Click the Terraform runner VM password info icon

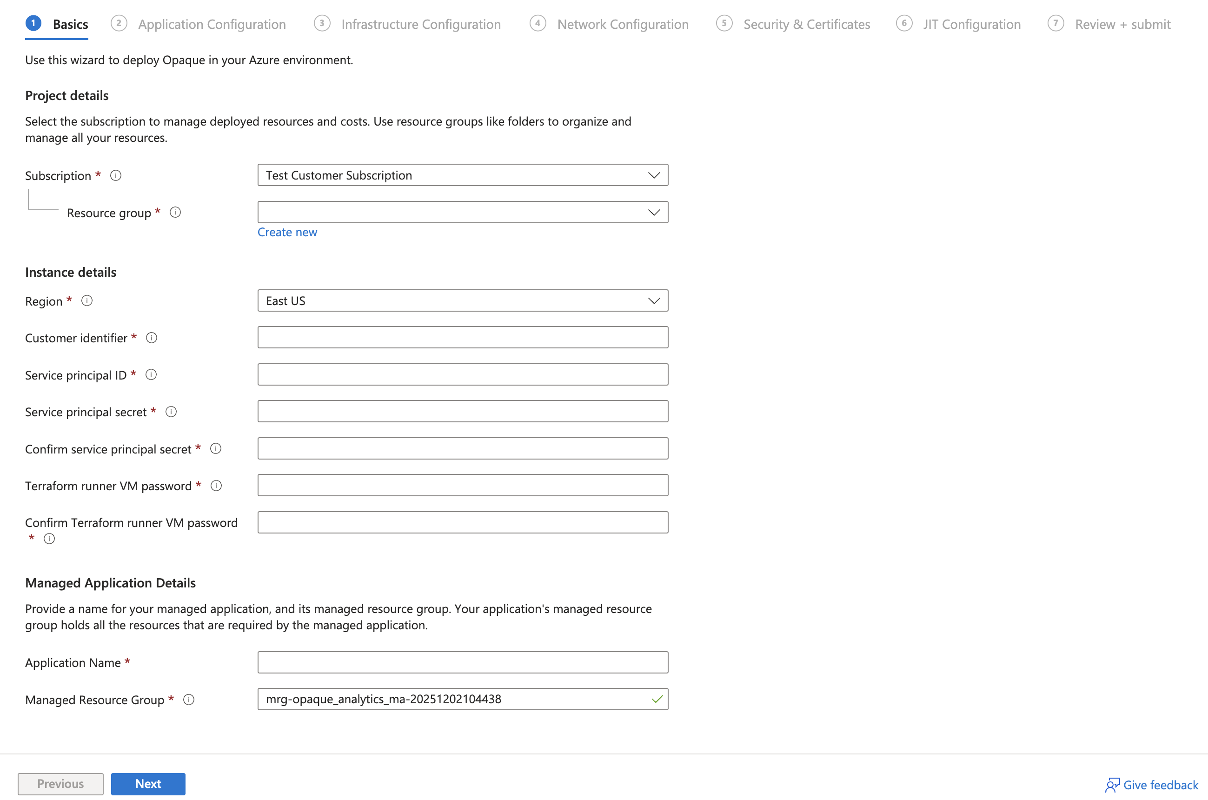(x=216, y=486)
